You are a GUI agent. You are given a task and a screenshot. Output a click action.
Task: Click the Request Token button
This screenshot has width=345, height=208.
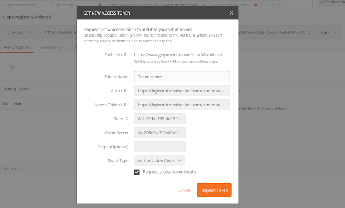(214, 190)
